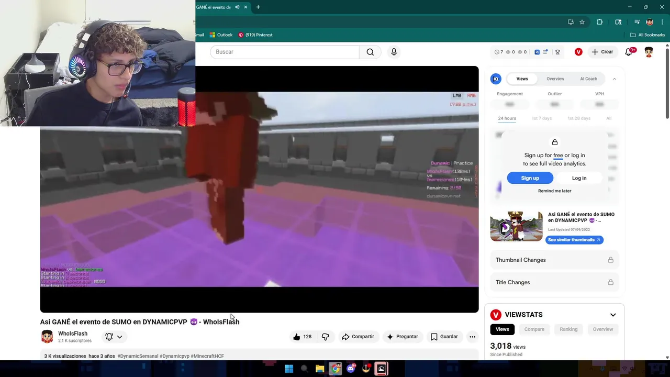Click install app icon in address bar
Screen dimensions: 670x377
pyautogui.click(x=571, y=22)
